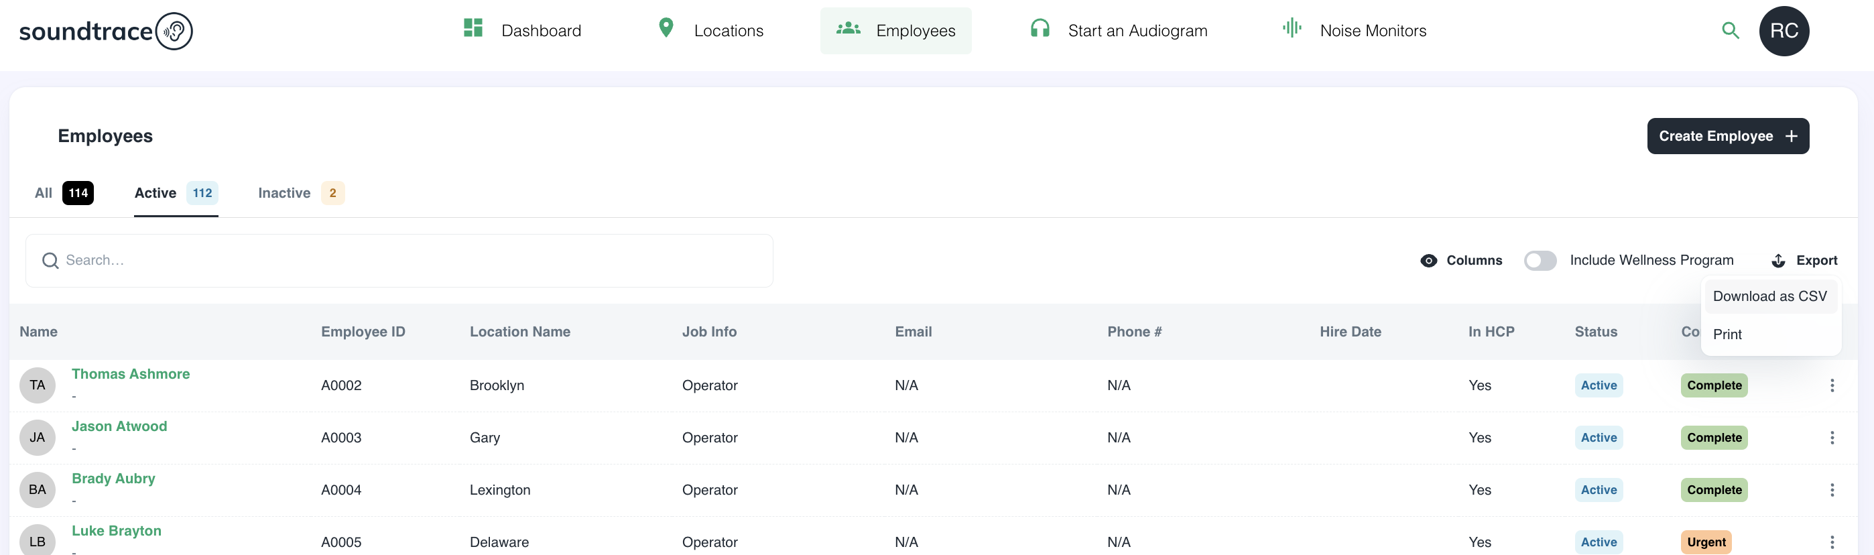Viewport: 1874px width, 555px height.
Task: Open the RC user avatar menu
Action: [1784, 32]
